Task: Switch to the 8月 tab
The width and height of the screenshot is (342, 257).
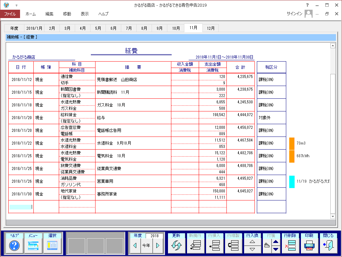Action: [x=144, y=28]
